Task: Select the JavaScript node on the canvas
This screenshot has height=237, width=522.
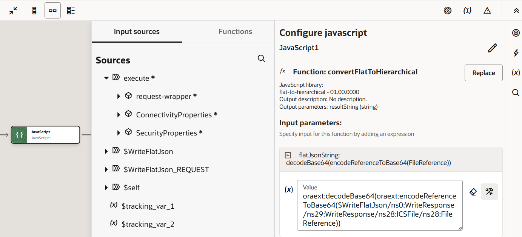Action: click(x=45, y=135)
